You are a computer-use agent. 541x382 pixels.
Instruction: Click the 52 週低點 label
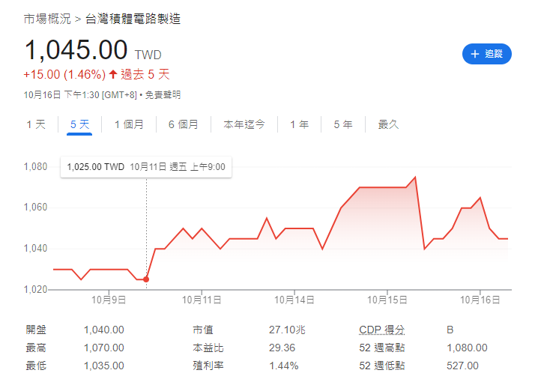click(x=381, y=366)
